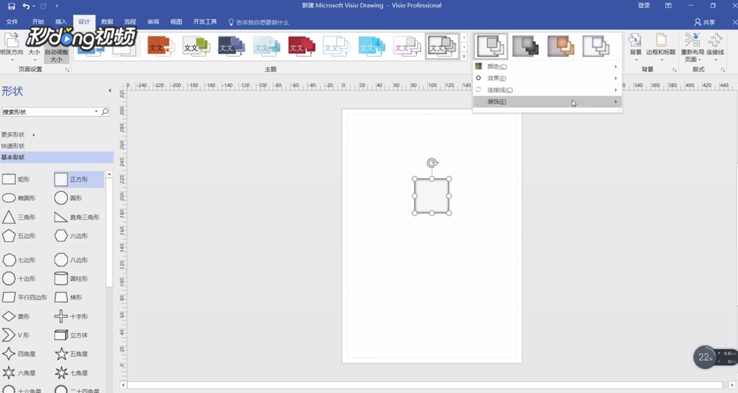Open the Embellishment (装饰) submenu
Image resolution: width=738 pixels, height=393 pixels.
pyautogui.click(x=547, y=101)
